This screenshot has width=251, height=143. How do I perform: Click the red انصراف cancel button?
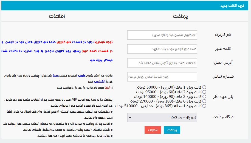click(x=153, y=130)
